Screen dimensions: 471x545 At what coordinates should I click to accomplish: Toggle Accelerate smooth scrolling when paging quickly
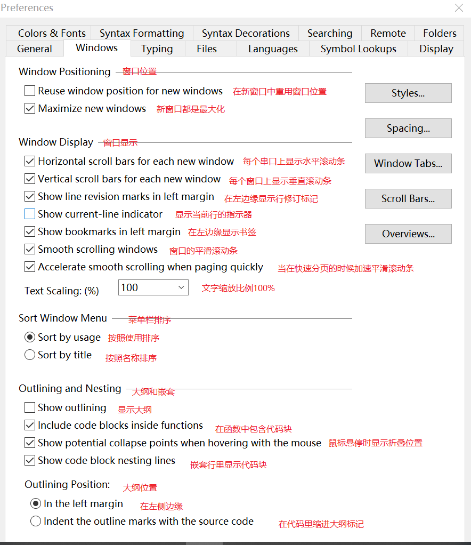[x=30, y=267]
